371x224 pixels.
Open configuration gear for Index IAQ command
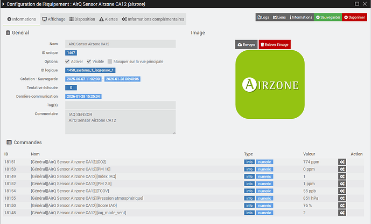pos(342,177)
